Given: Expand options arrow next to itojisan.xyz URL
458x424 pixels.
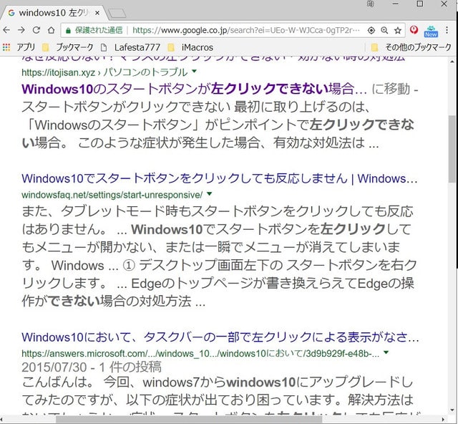Looking at the screenshot, I should [194, 71].
